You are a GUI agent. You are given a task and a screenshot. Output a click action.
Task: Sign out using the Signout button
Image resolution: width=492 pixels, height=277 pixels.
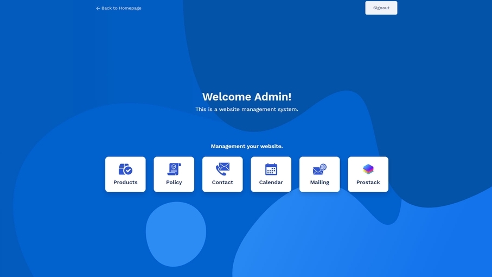(381, 8)
